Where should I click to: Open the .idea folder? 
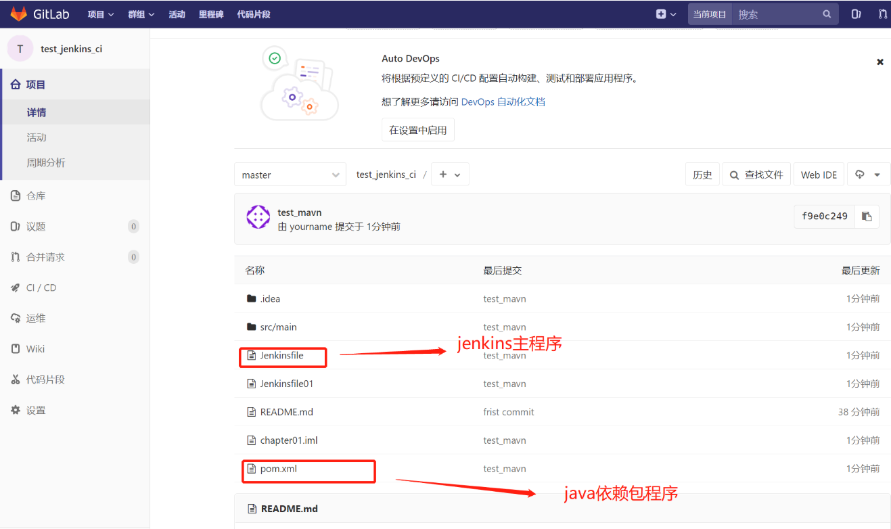pyautogui.click(x=270, y=299)
